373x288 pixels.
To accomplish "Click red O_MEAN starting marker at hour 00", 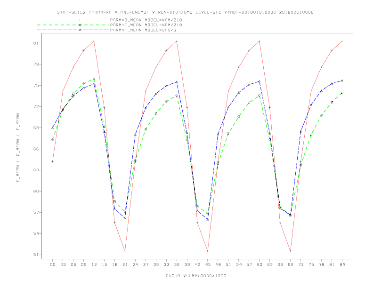I will tap(53, 161).
